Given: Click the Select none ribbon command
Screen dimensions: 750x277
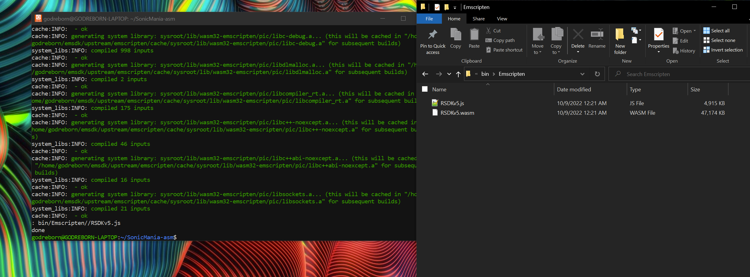Looking at the screenshot, I should click(x=719, y=40).
